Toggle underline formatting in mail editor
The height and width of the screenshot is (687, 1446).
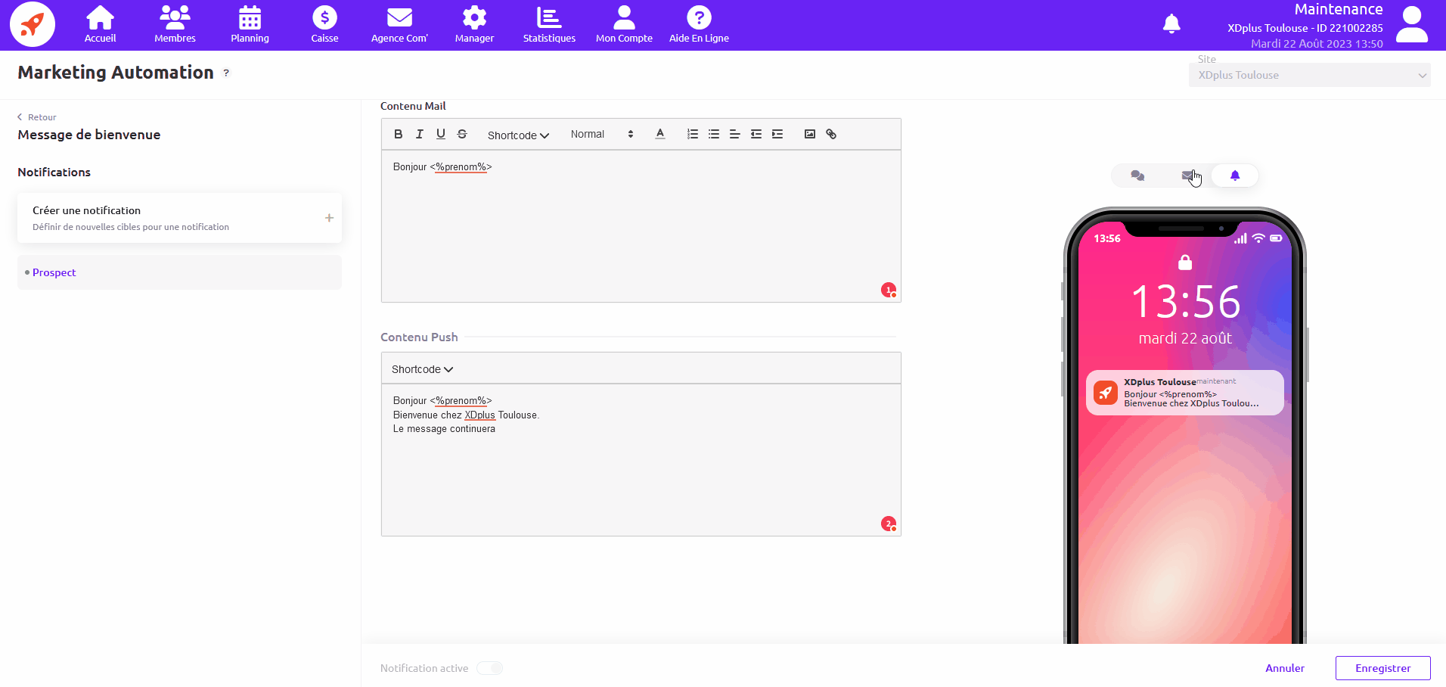(441, 134)
